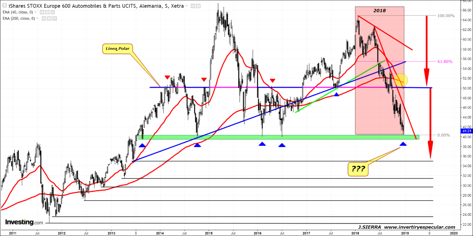473x236 pixels.
Task: Remove the EMA 40 indicator
Action: pyautogui.click(x=52, y=12)
